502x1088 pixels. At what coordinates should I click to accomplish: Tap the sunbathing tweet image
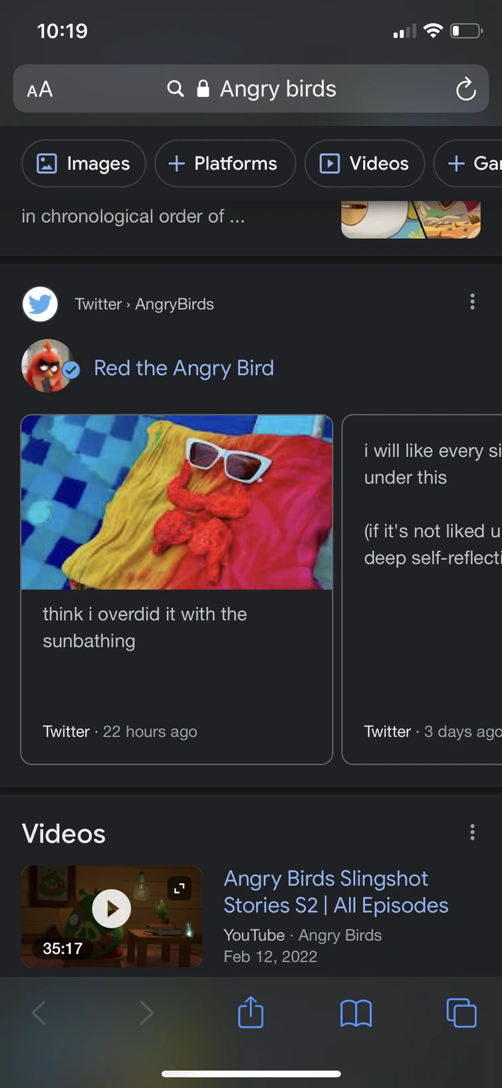click(x=176, y=502)
